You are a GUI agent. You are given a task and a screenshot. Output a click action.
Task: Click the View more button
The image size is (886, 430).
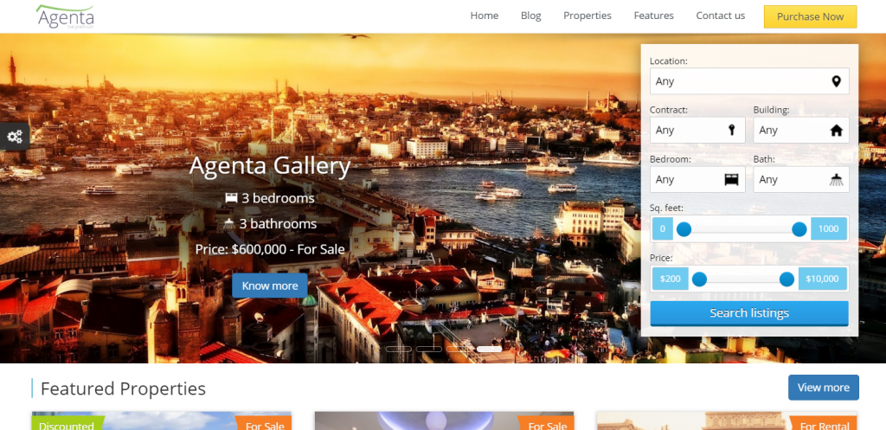[x=823, y=388]
